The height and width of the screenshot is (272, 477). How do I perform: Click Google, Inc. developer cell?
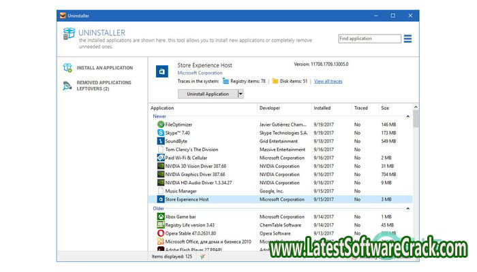(x=271, y=191)
